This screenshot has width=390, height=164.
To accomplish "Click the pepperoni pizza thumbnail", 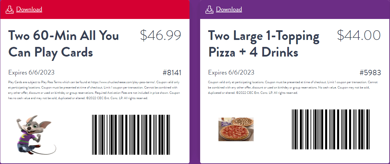I will [236, 129].
